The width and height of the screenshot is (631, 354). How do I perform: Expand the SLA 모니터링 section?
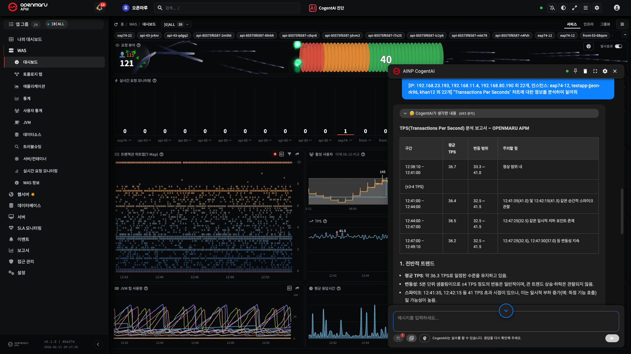point(29,228)
